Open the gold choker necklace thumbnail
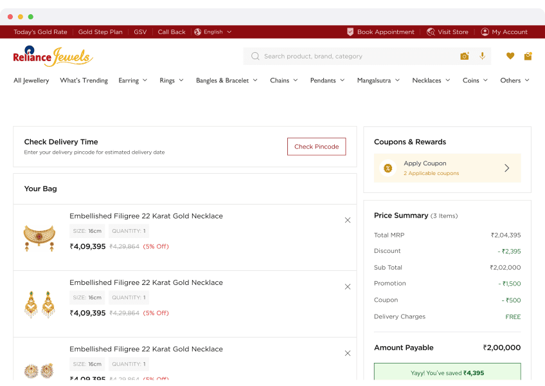Viewport: 545px width, 386px height. point(39,238)
